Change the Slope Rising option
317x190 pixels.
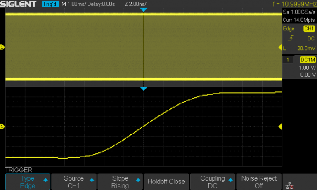[120, 182]
